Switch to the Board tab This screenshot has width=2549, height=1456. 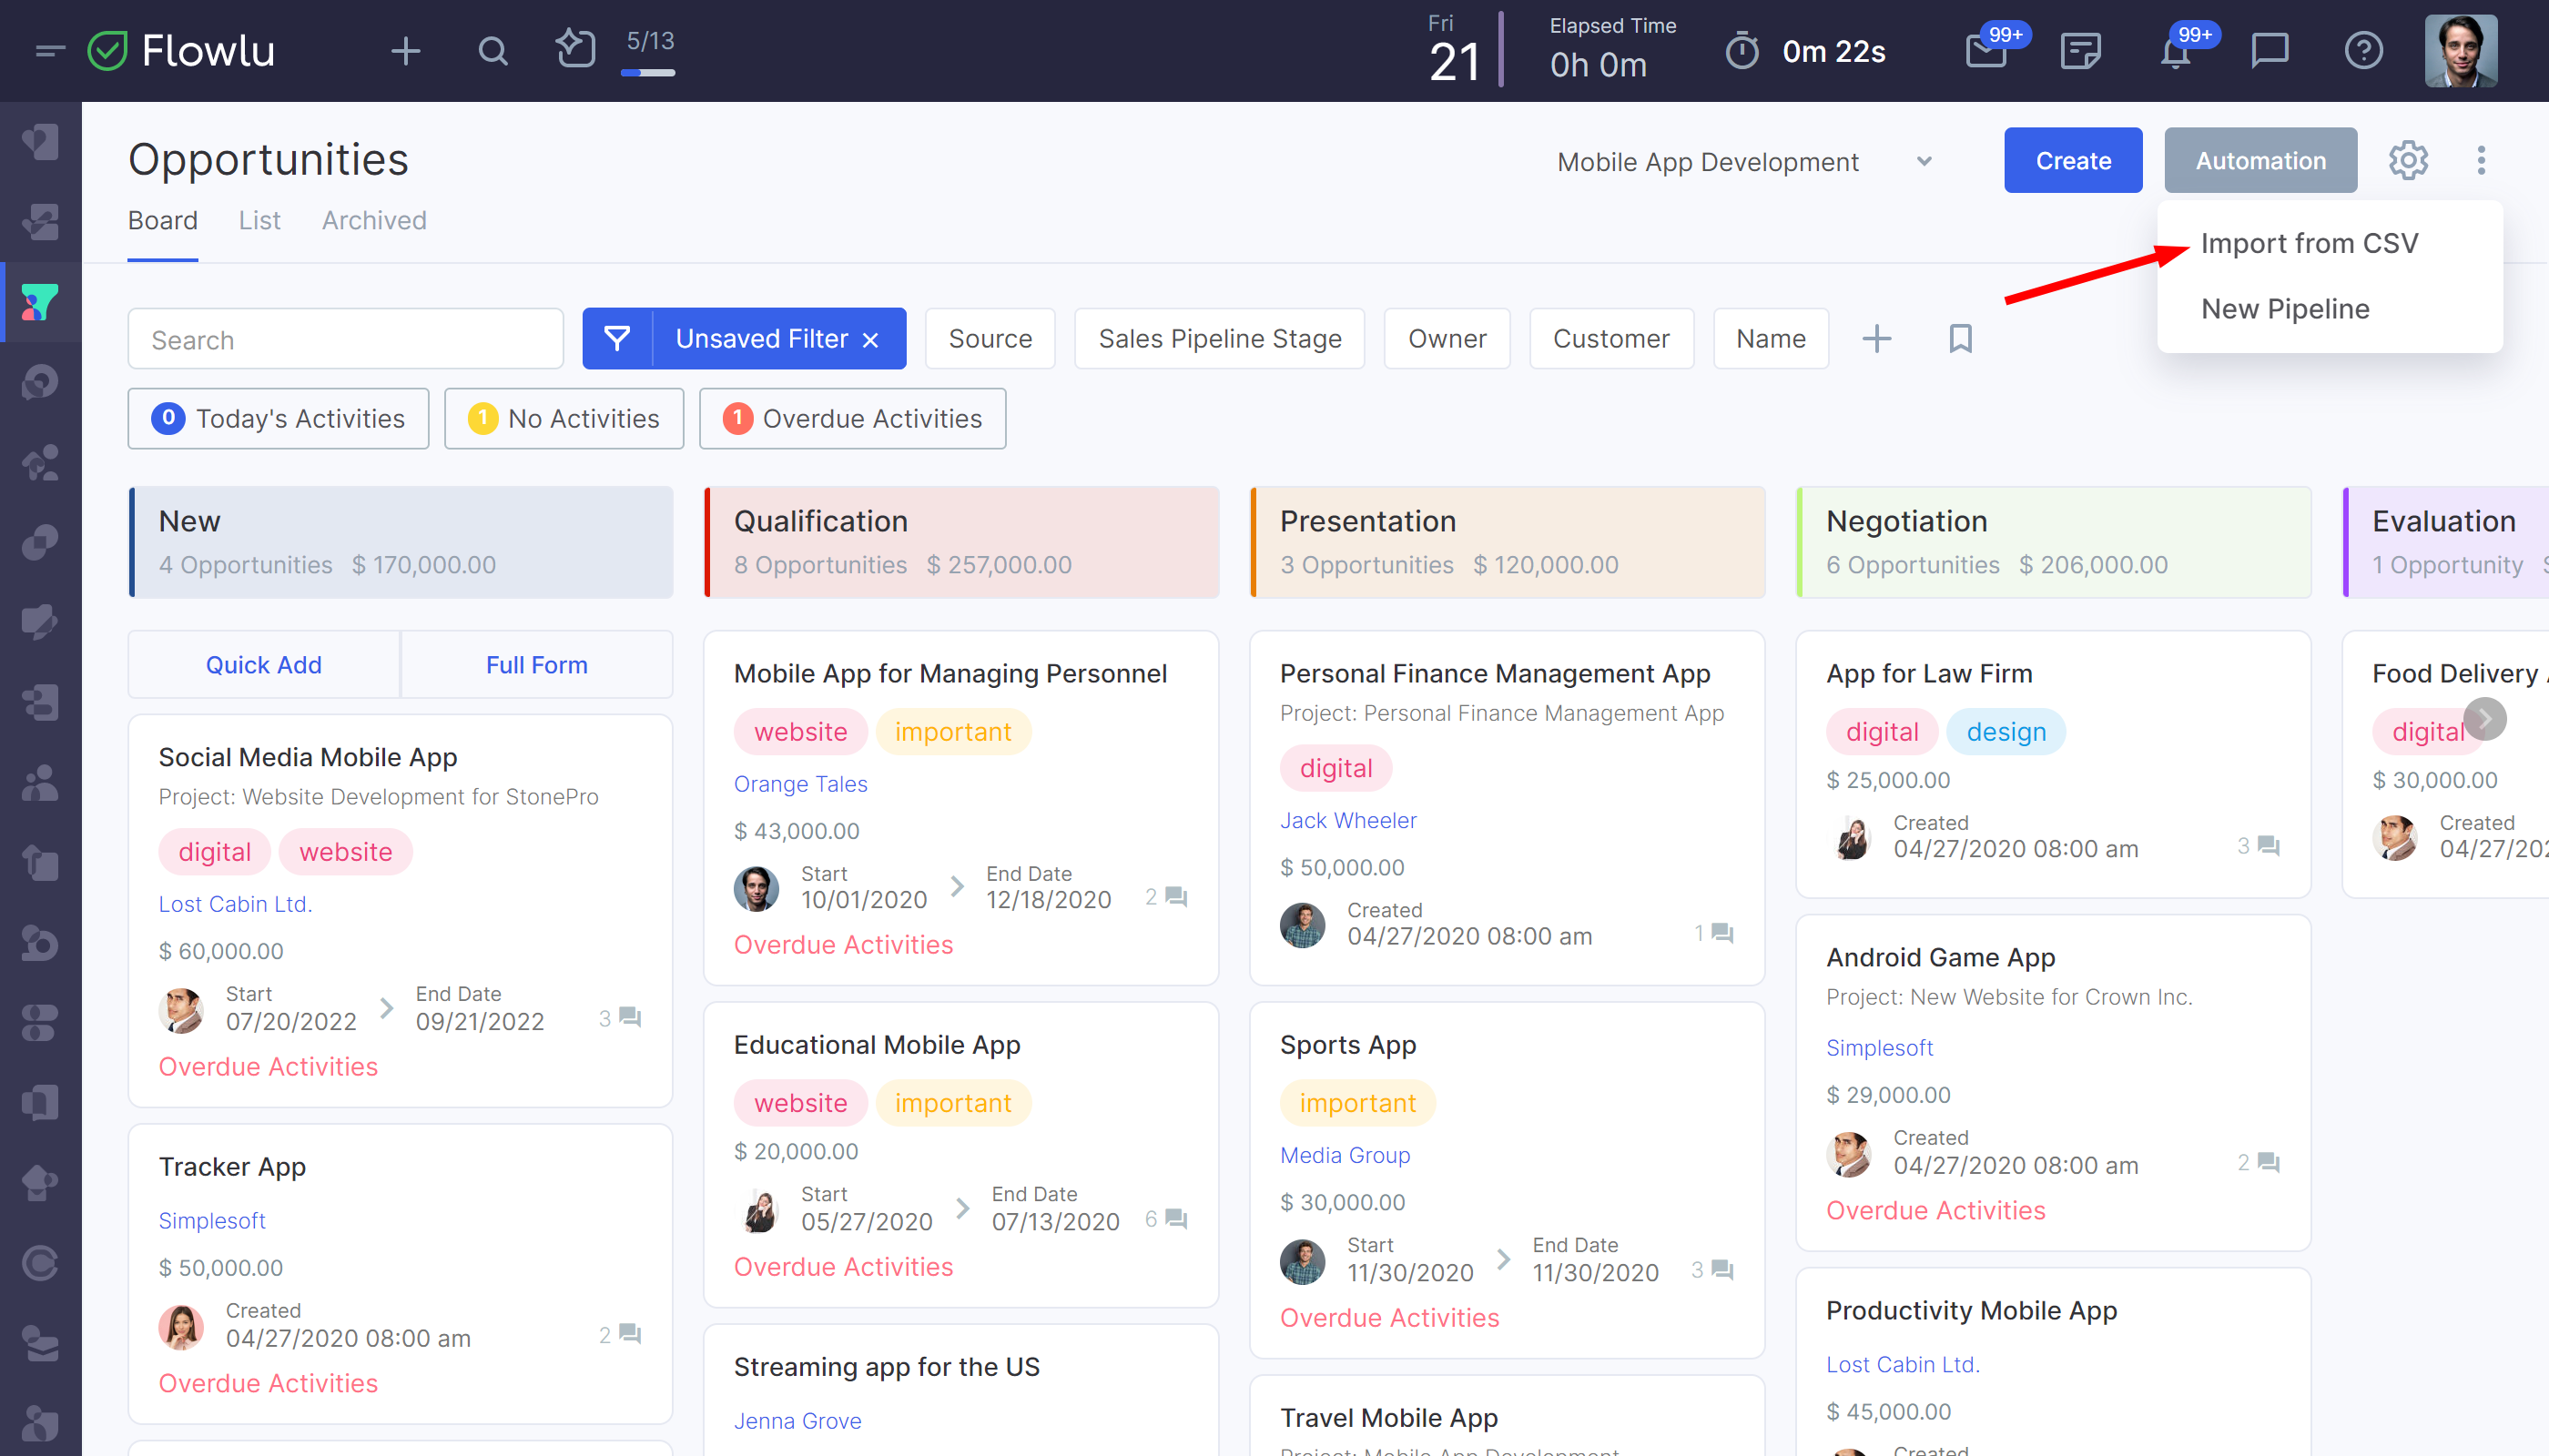[162, 220]
